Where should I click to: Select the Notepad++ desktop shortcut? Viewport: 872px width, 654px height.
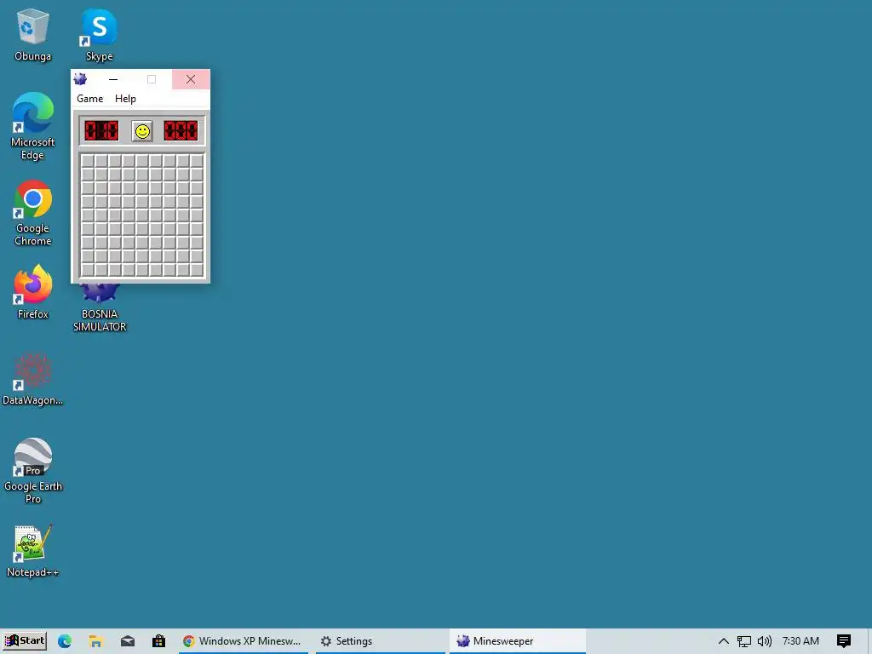coord(33,552)
